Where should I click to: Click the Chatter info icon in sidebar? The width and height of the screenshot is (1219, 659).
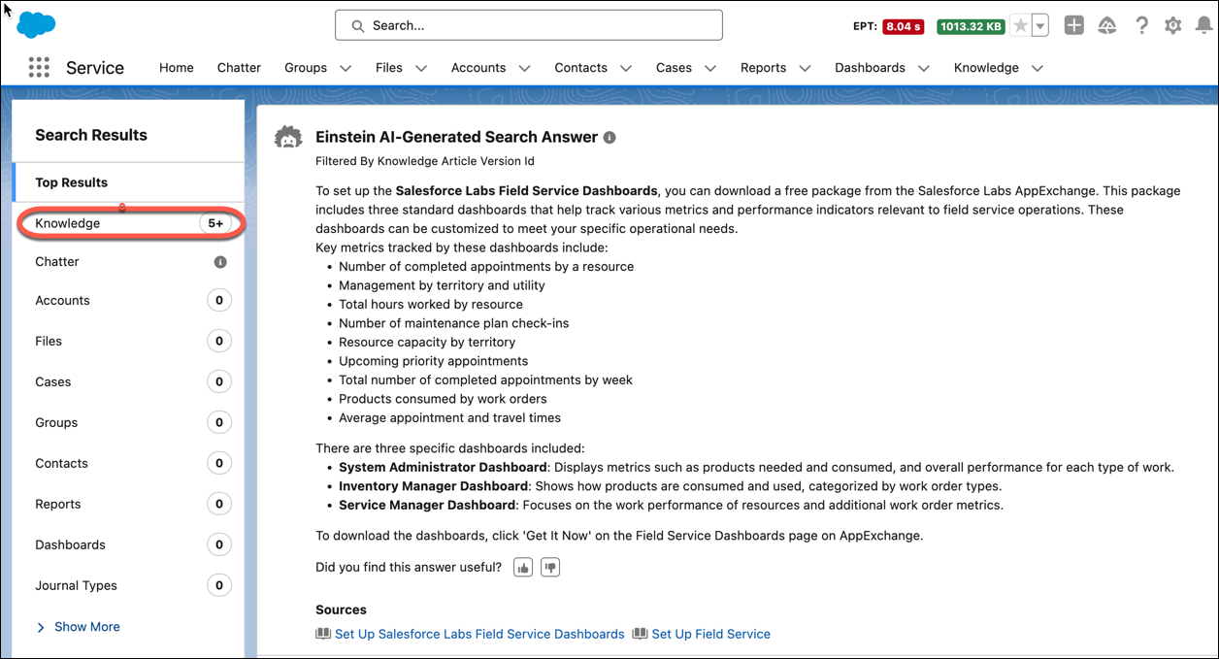point(220,262)
